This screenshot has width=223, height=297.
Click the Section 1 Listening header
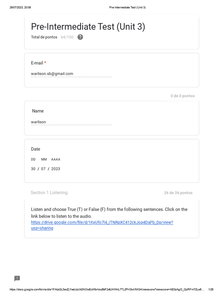[49, 193]
